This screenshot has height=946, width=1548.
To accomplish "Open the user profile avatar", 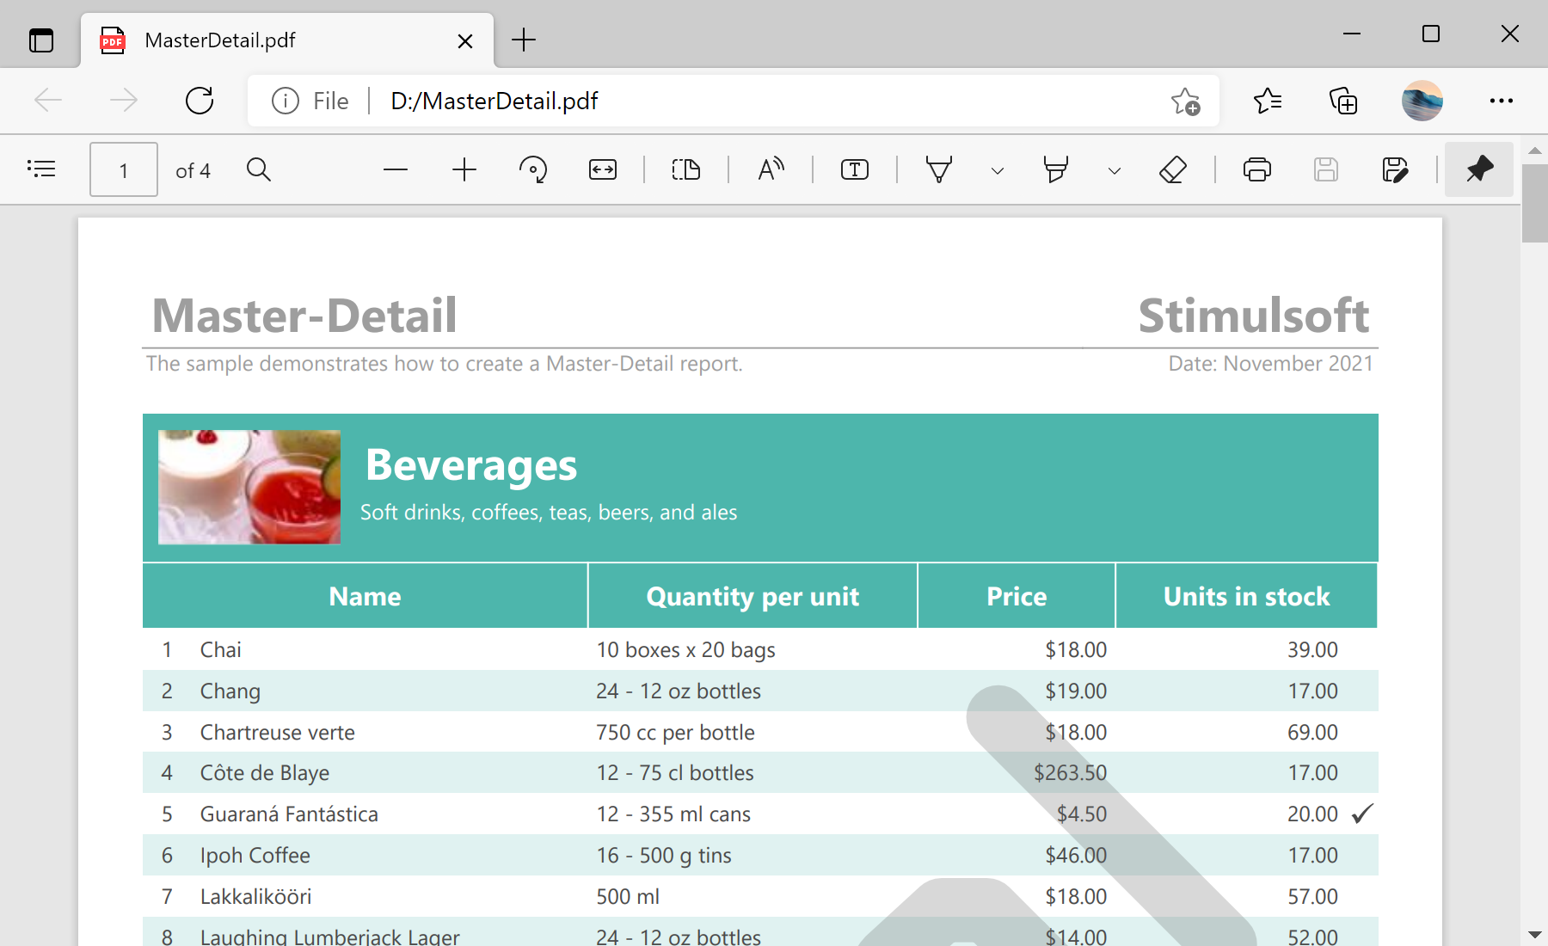I will (x=1422, y=101).
